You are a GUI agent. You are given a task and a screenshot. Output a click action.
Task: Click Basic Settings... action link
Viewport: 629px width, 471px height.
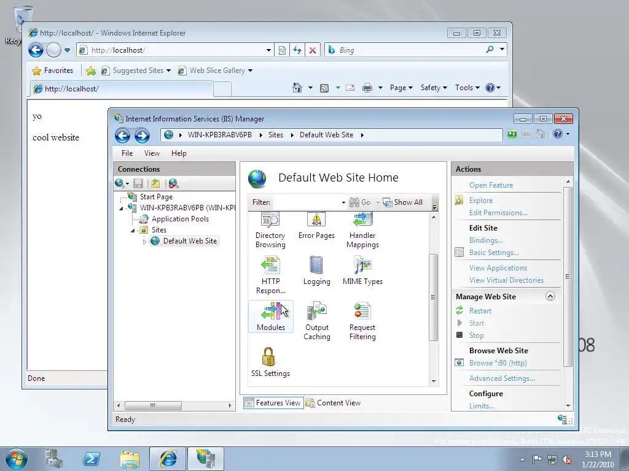pos(494,253)
